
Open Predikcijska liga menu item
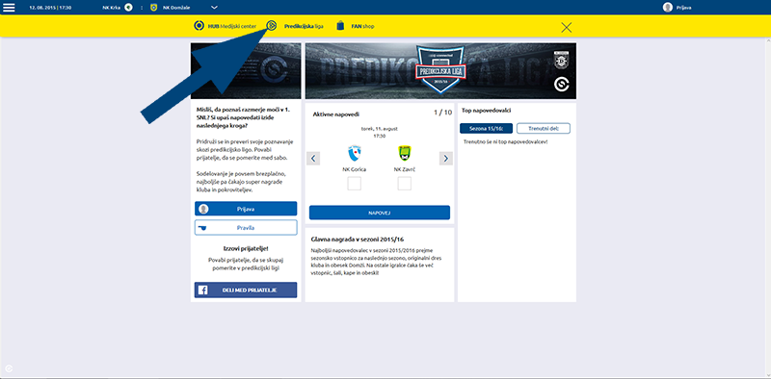(x=304, y=26)
